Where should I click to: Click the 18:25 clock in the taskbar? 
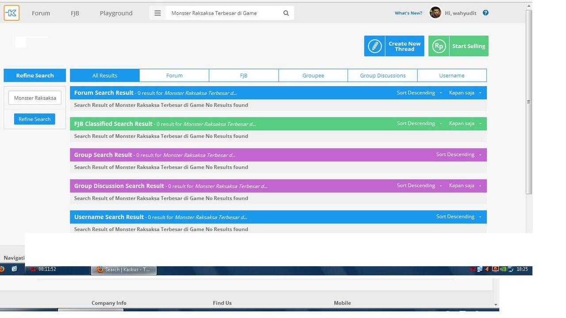[x=522, y=269]
